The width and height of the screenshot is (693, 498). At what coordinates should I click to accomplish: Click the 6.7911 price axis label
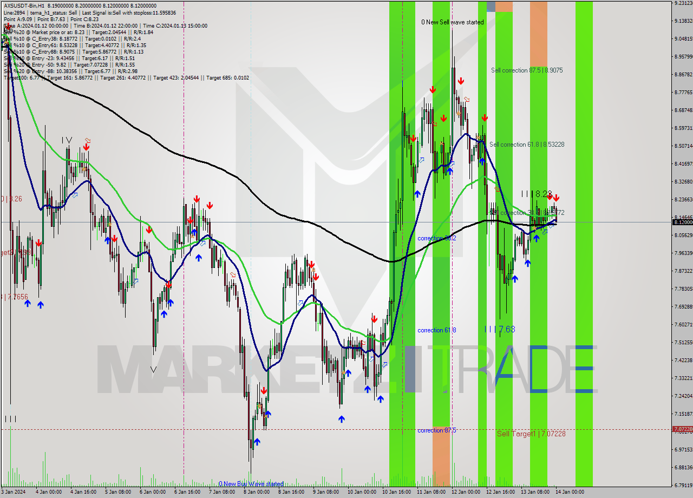(683, 485)
